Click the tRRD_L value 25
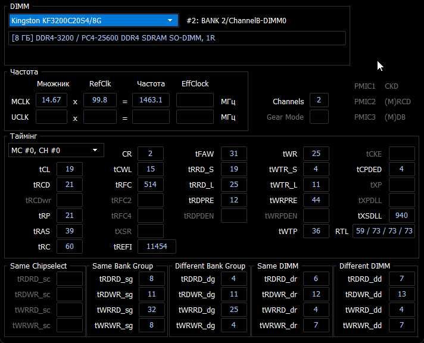 [x=234, y=185]
